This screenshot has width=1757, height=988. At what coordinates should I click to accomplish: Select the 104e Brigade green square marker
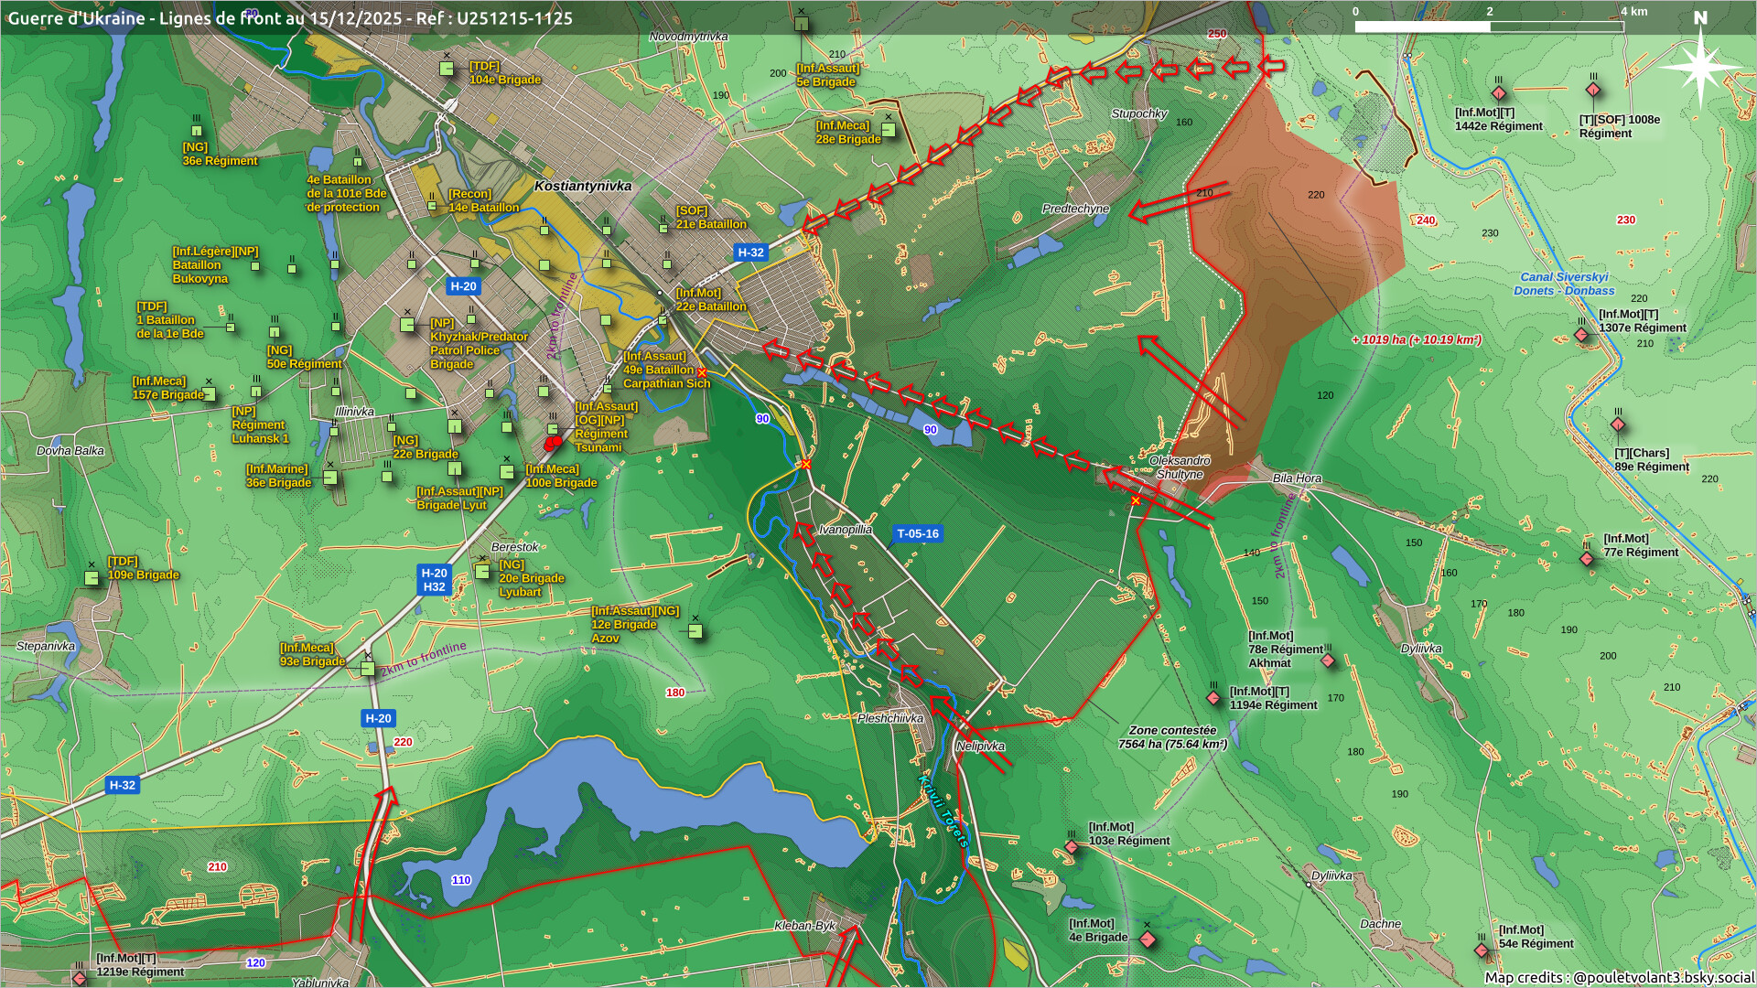[447, 70]
